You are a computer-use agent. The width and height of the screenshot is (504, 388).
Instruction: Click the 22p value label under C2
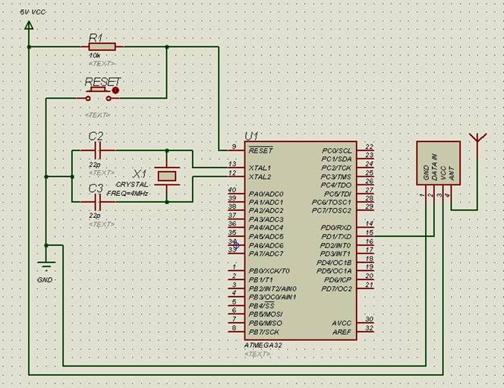pyautogui.click(x=94, y=163)
